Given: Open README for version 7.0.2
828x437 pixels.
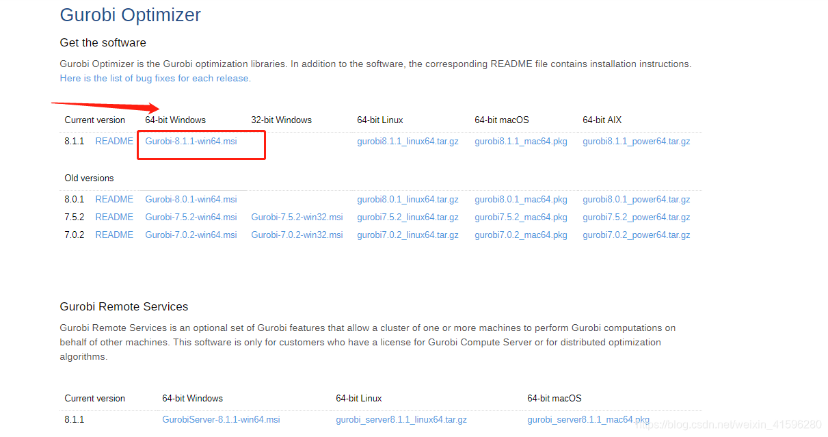Looking at the screenshot, I should 114,235.
